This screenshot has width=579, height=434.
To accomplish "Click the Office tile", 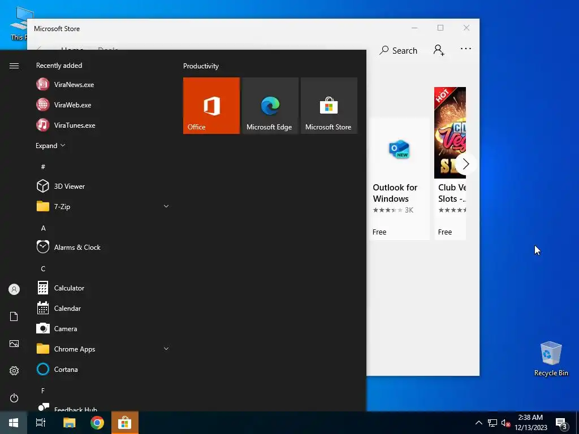I will click(211, 106).
